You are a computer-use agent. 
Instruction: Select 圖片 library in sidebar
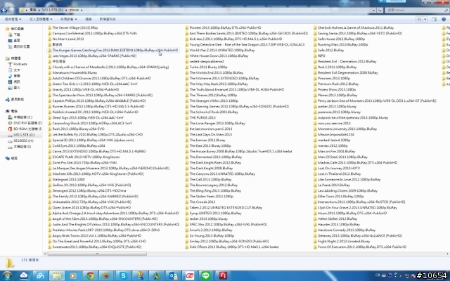[x=17, y=88]
